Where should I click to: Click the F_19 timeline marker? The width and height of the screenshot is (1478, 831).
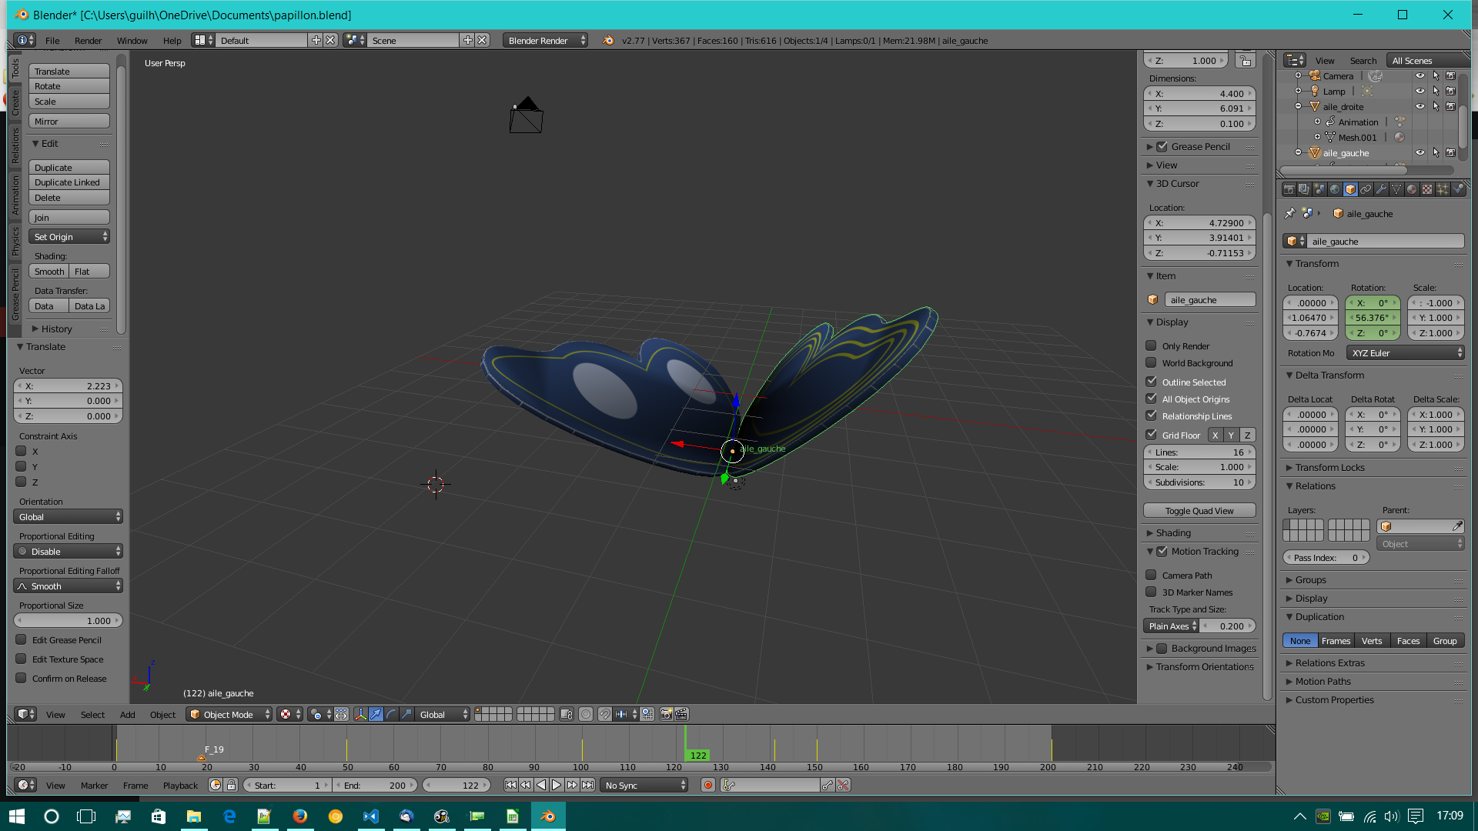pos(202,758)
